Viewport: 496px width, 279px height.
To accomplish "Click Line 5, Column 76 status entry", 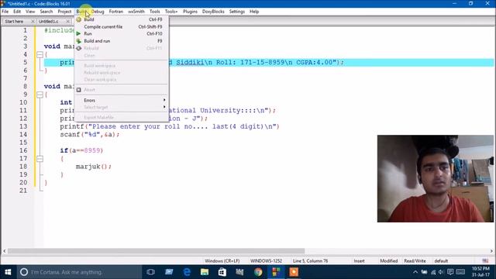I will coord(310,261).
